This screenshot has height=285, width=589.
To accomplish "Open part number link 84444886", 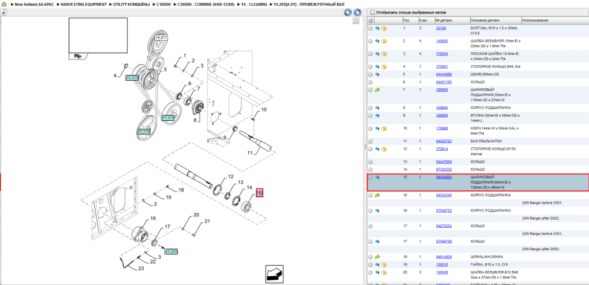I will 444,74.
